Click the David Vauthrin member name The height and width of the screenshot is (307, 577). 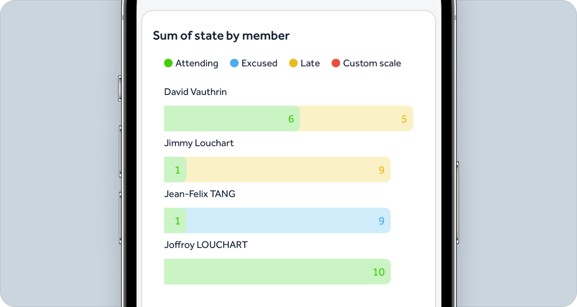[195, 92]
